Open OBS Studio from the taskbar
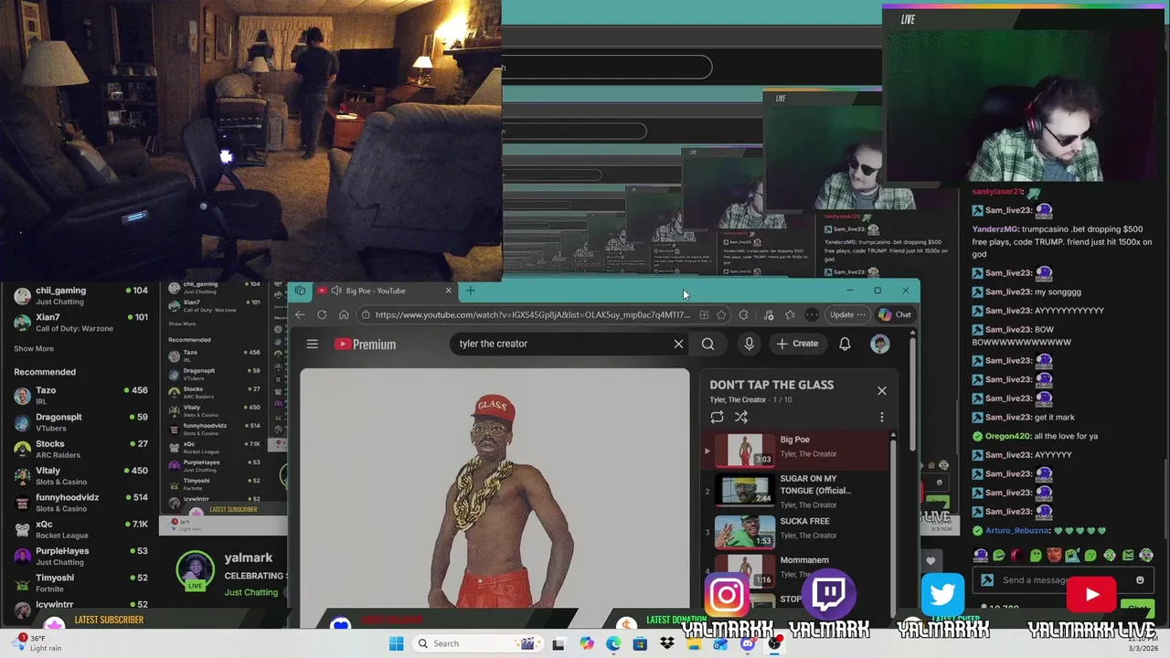Viewport: 1170px width, 658px height. pyautogui.click(x=775, y=643)
